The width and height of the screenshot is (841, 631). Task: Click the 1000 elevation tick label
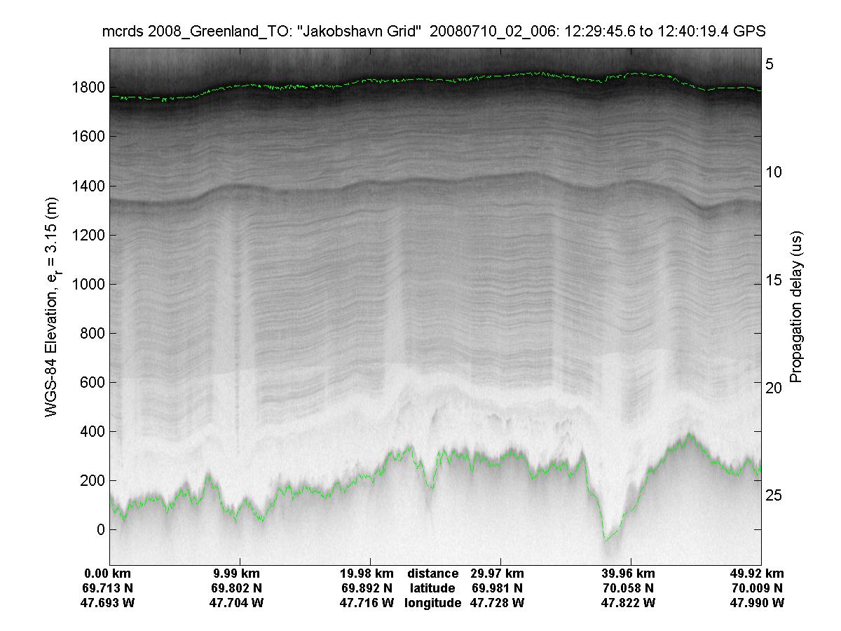pos(90,284)
